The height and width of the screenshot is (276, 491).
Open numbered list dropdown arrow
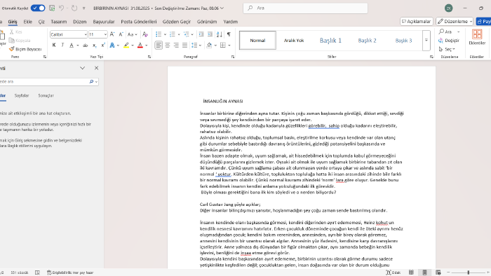coord(179,34)
